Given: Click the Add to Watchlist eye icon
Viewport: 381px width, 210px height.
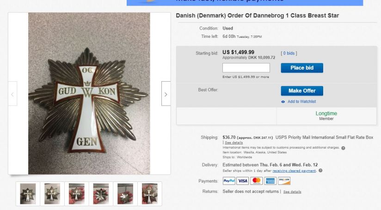Looking at the screenshot, I should 283,102.
